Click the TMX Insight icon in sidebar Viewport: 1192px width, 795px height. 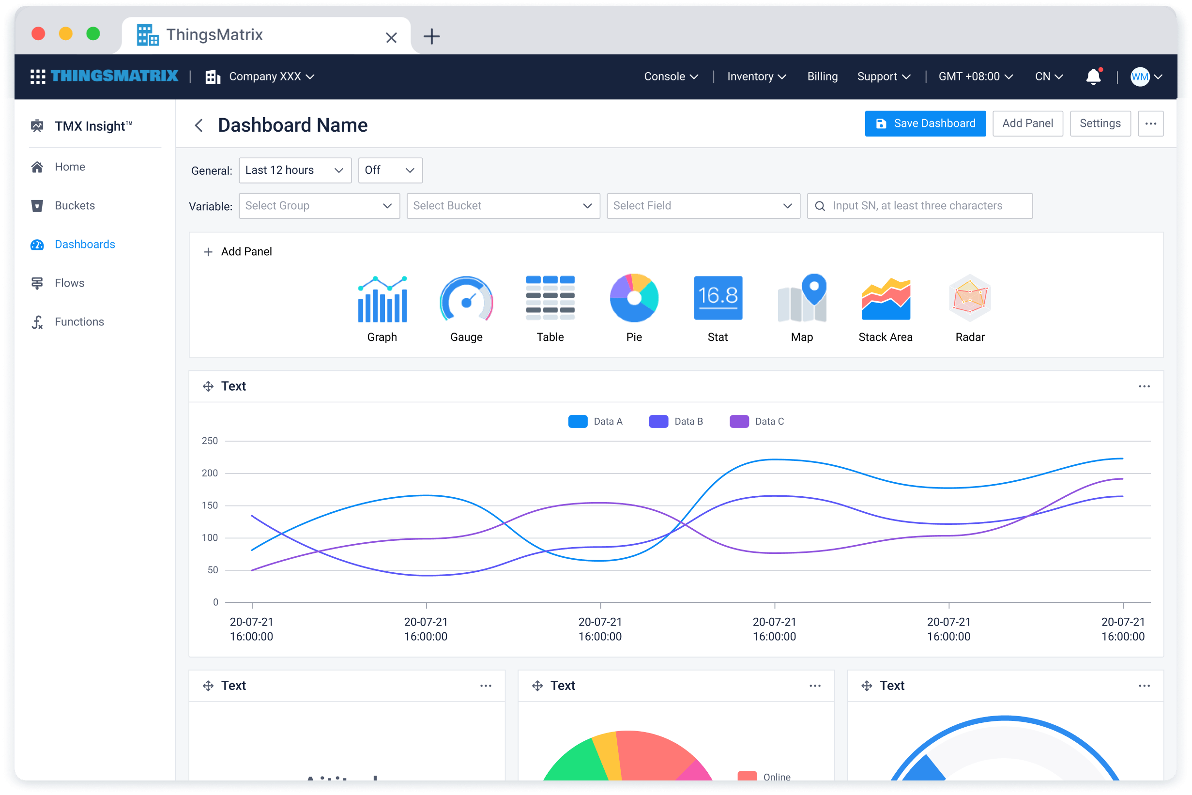click(x=37, y=126)
